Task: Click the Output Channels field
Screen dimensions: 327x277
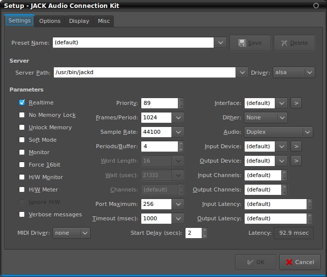Action: pyautogui.click(x=263, y=189)
